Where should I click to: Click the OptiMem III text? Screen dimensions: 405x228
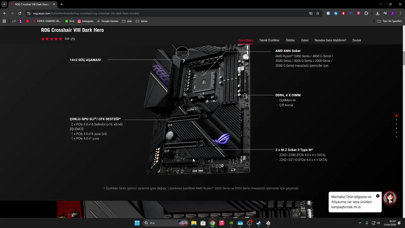287,100
